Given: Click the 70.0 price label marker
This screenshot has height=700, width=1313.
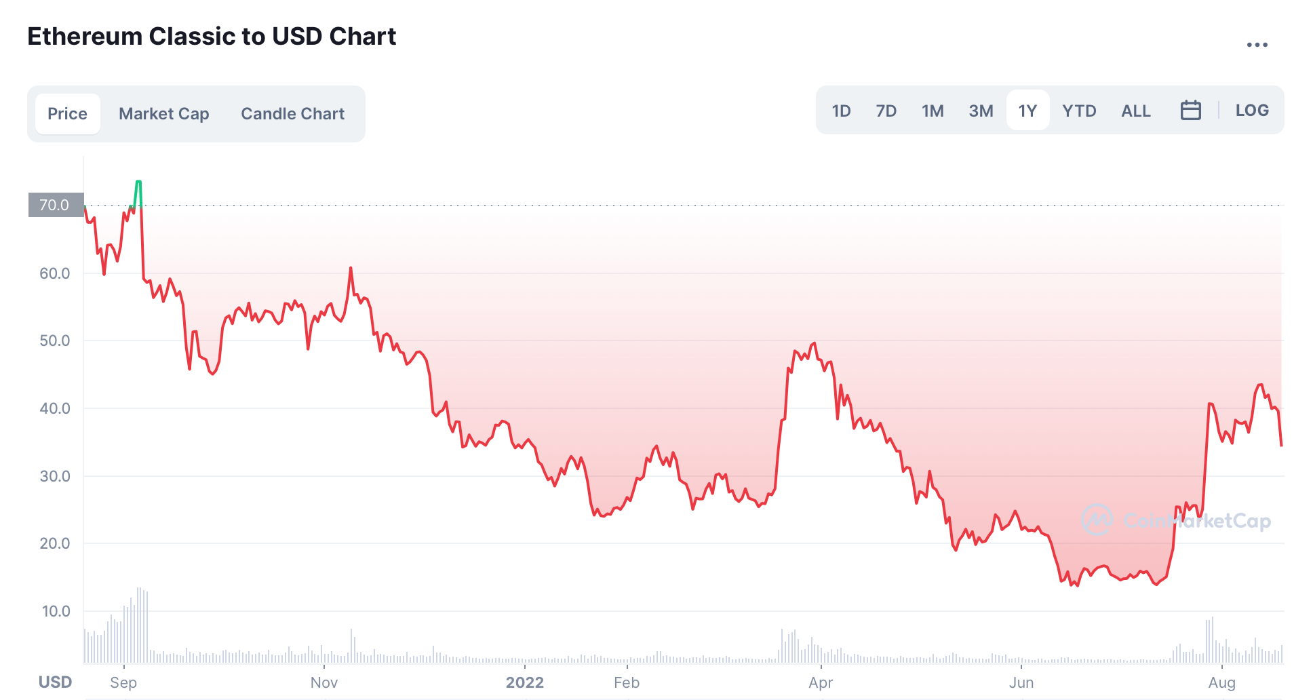Looking at the screenshot, I should click(55, 205).
